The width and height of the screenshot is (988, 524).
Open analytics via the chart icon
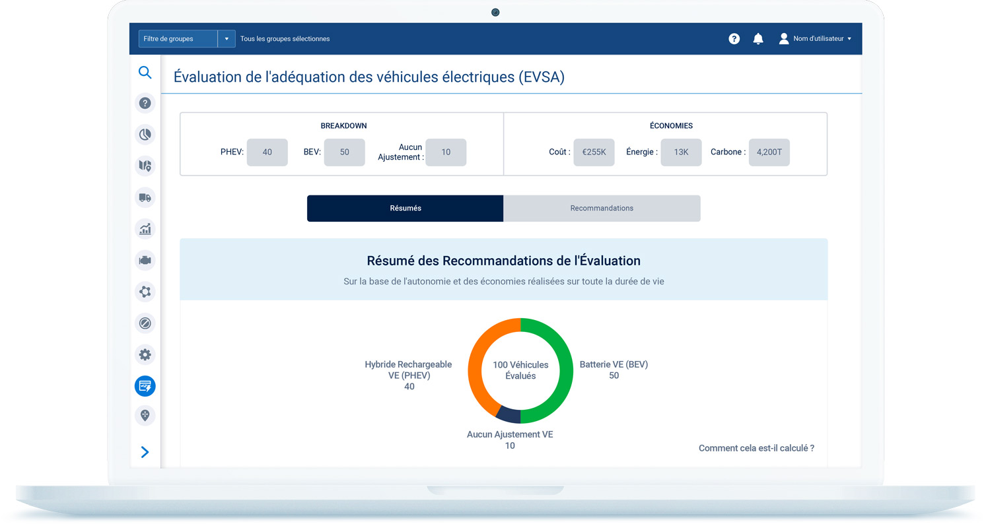(145, 229)
